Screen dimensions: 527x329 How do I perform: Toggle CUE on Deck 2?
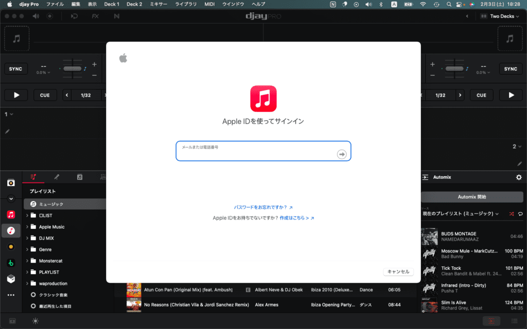[481, 95]
